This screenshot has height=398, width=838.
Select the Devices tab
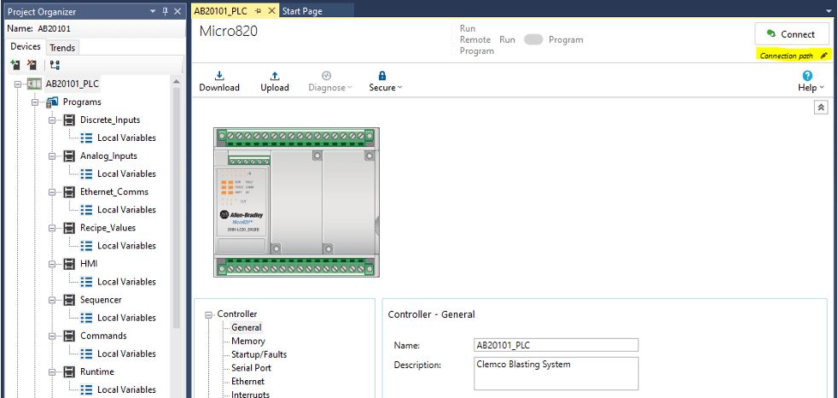coord(25,46)
